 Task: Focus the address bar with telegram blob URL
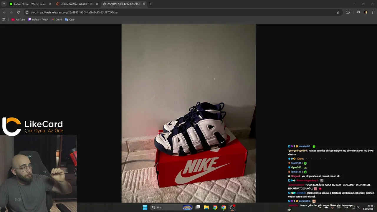click(x=183, y=12)
